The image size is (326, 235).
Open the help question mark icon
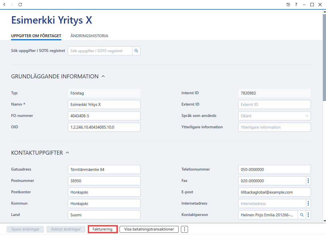pyautogui.click(x=296, y=5)
